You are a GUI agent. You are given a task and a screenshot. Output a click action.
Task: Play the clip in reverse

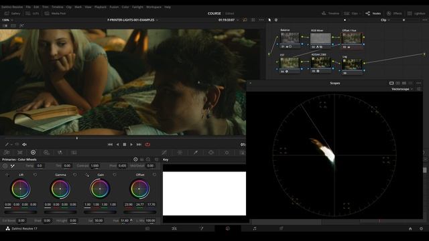117,145
